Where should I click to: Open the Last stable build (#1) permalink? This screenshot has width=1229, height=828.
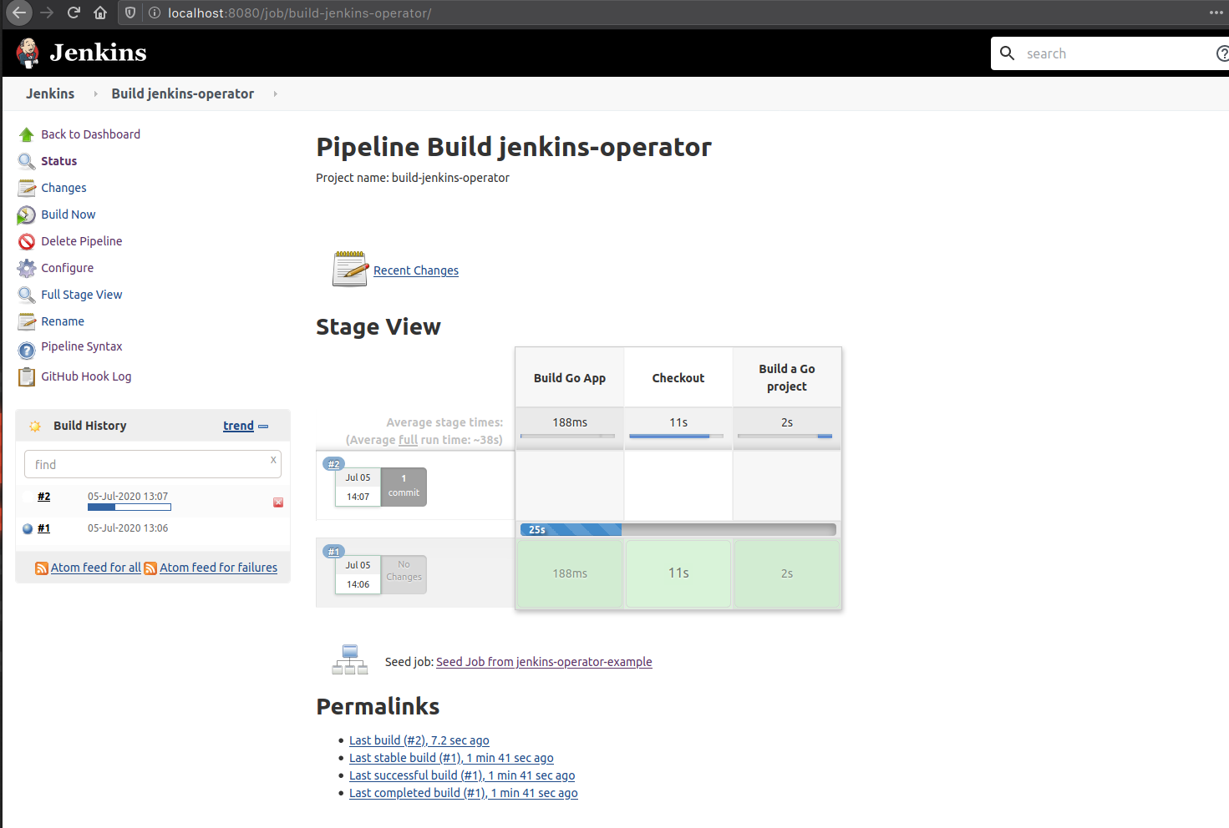coord(451,757)
